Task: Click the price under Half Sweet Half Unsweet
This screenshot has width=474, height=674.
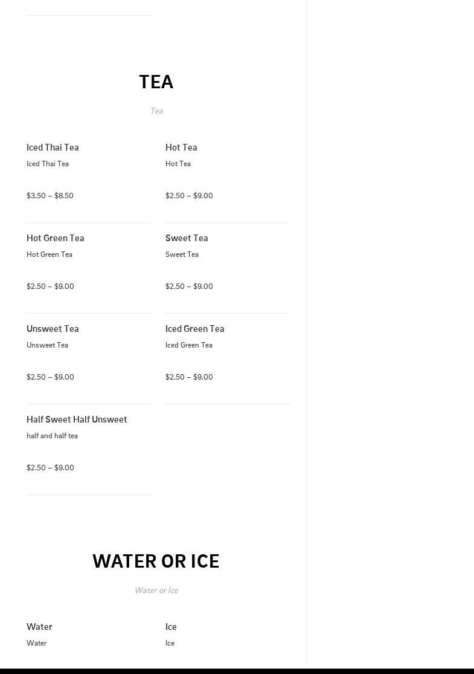Action: 50,468
